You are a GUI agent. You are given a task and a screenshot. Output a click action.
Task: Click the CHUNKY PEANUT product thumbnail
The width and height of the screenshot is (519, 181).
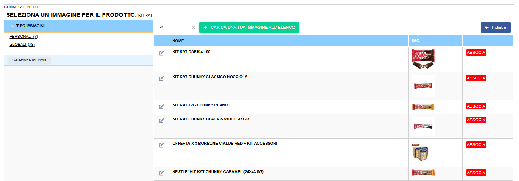click(x=423, y=107)
